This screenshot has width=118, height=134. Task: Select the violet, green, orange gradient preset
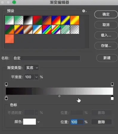click(10, 29)
